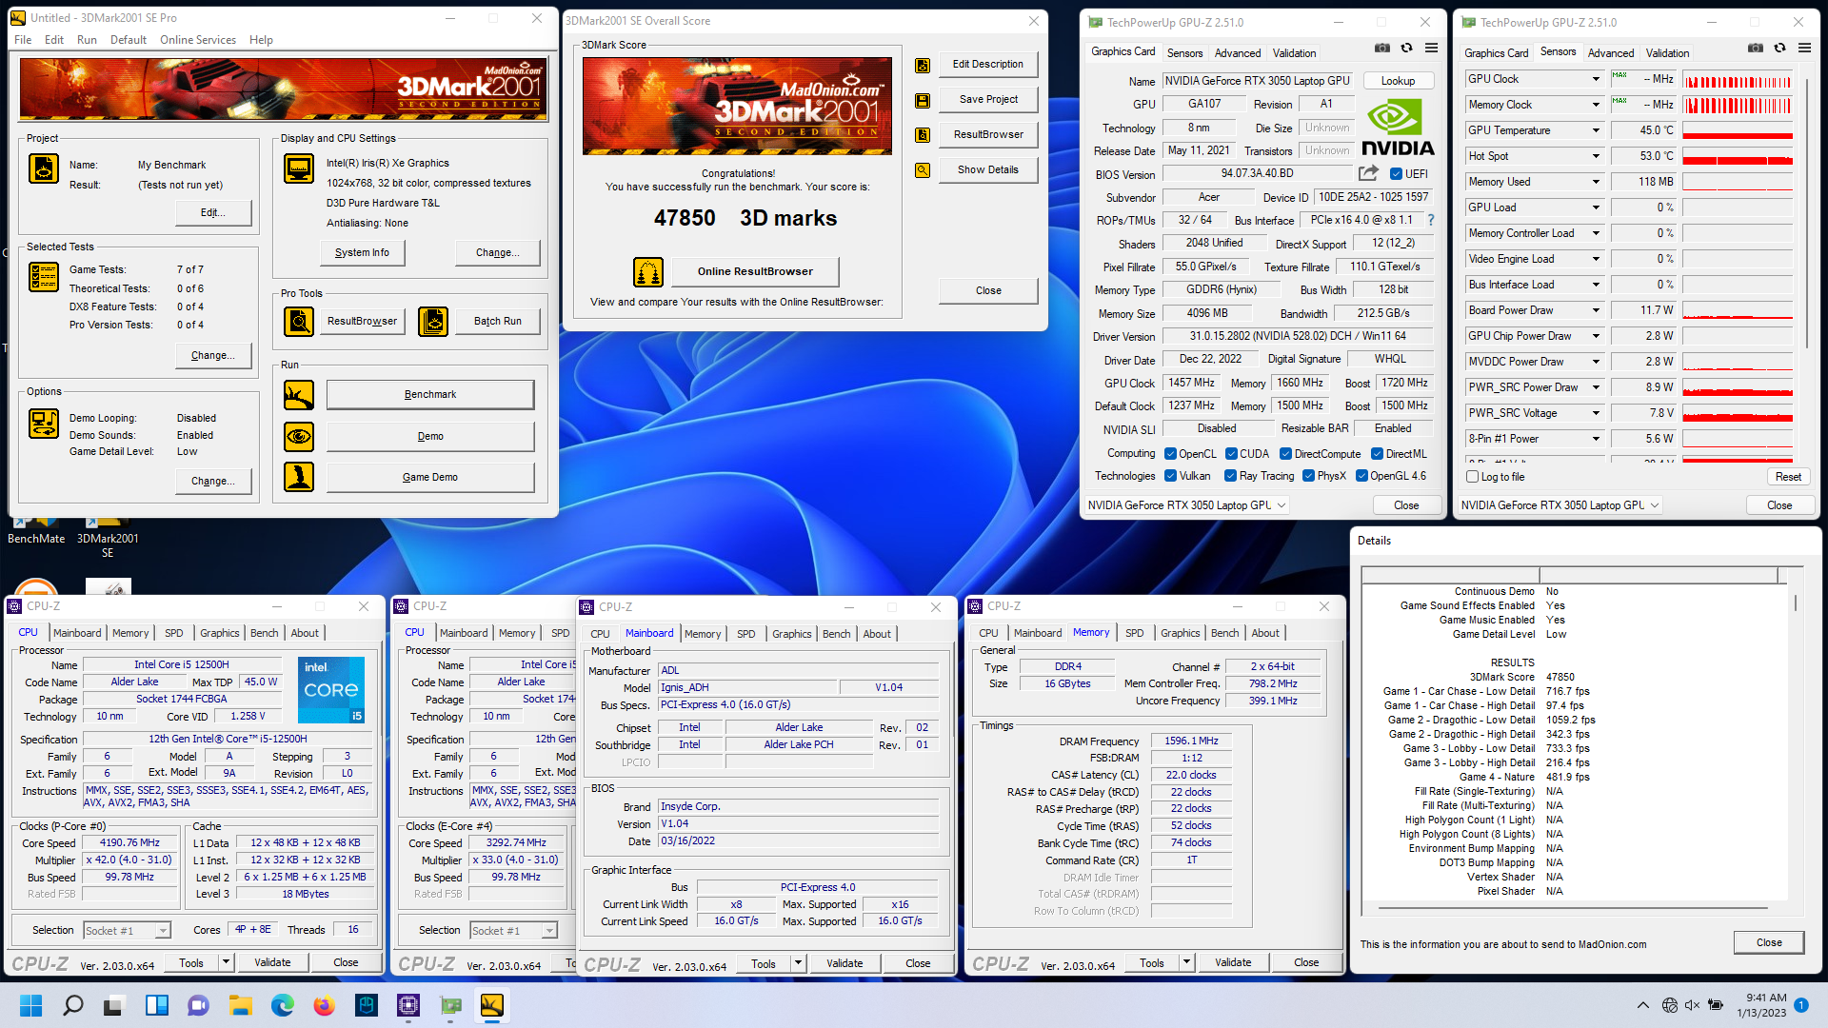Expand Board Power Draw sensor dropdown
This screenshot has width=1828, height=1028.
1596,310
